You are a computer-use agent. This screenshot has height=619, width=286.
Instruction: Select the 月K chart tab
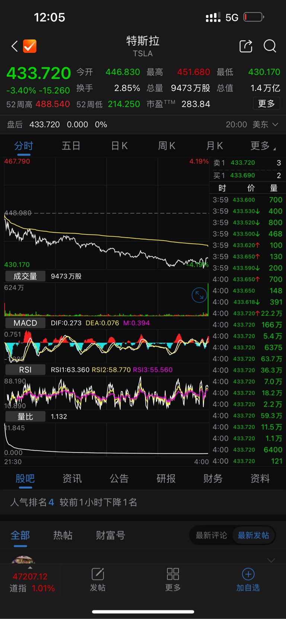[x=214, y=146]
